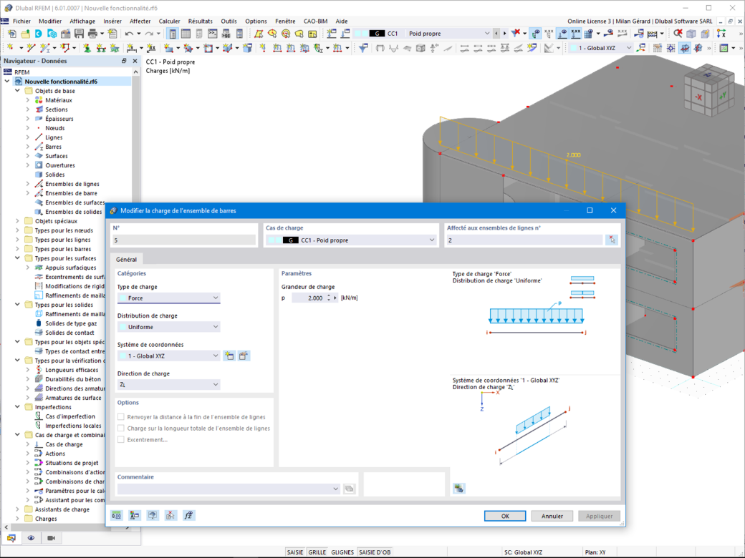Open the Calculer menu

[x=169, y=21]
